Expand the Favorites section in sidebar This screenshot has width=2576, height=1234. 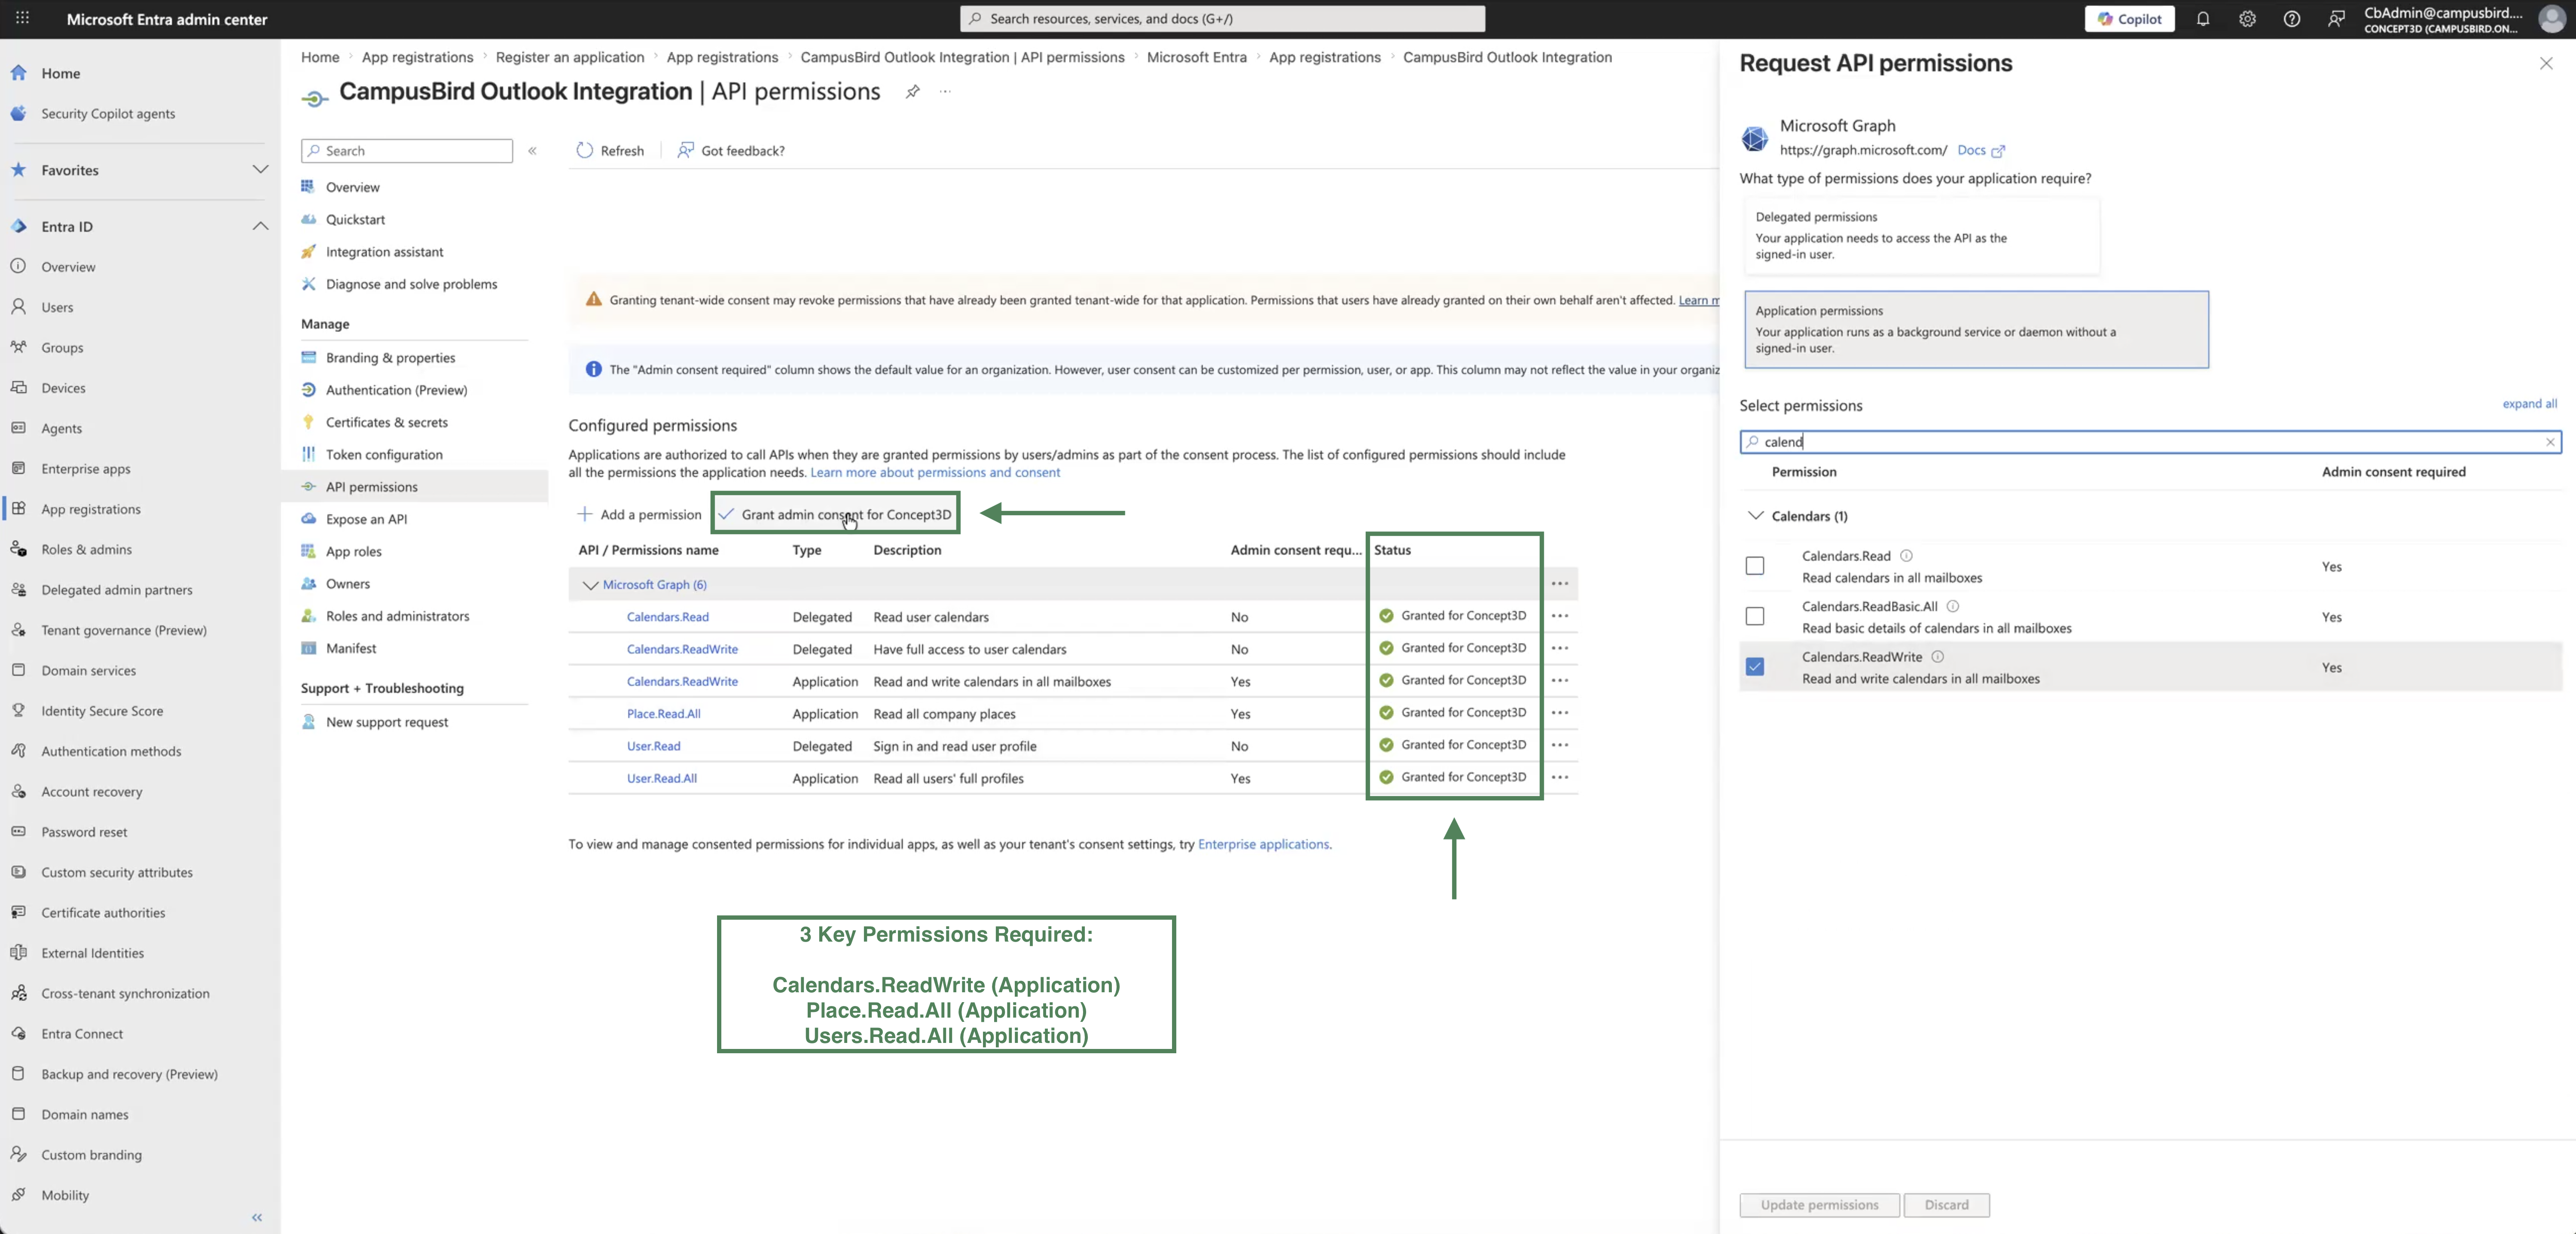tap(260, 170)
